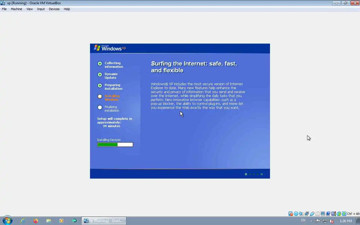Click the VirtualBox title bar icon

click(x=3, y=3)
